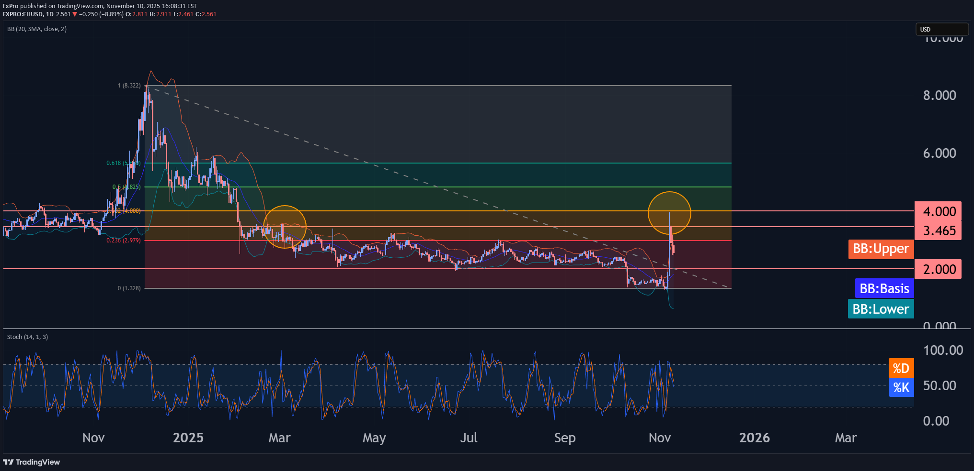Click the Fibonacci 1 (8.322) level label
Image resolution: width=974 pixels, height=471 pixels.
129,86
